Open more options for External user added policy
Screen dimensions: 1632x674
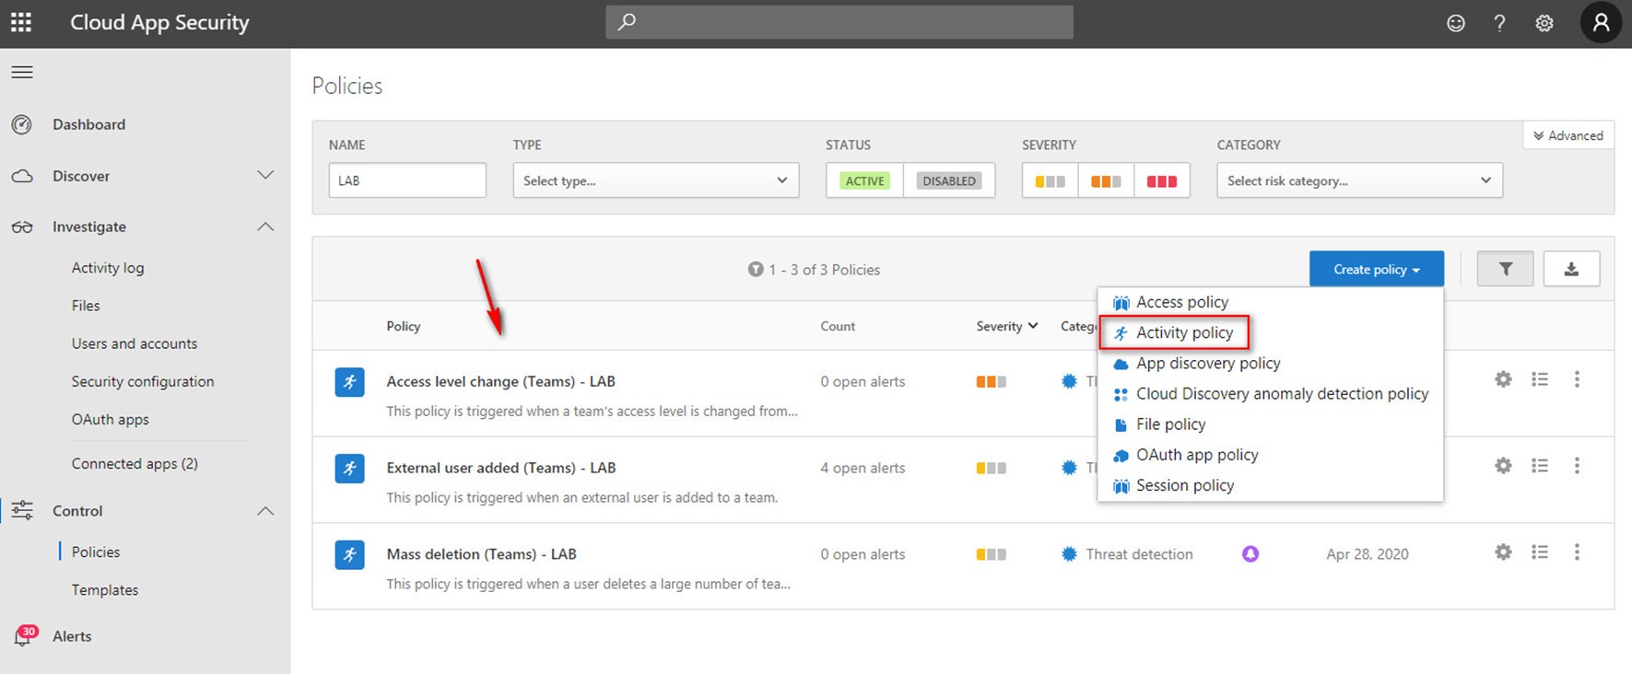tap(1577, 466)
